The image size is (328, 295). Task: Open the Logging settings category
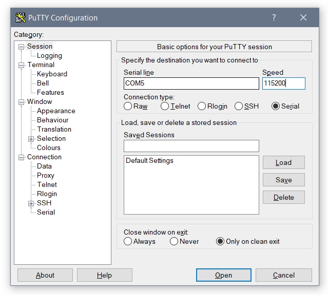[x=49, y=55]
